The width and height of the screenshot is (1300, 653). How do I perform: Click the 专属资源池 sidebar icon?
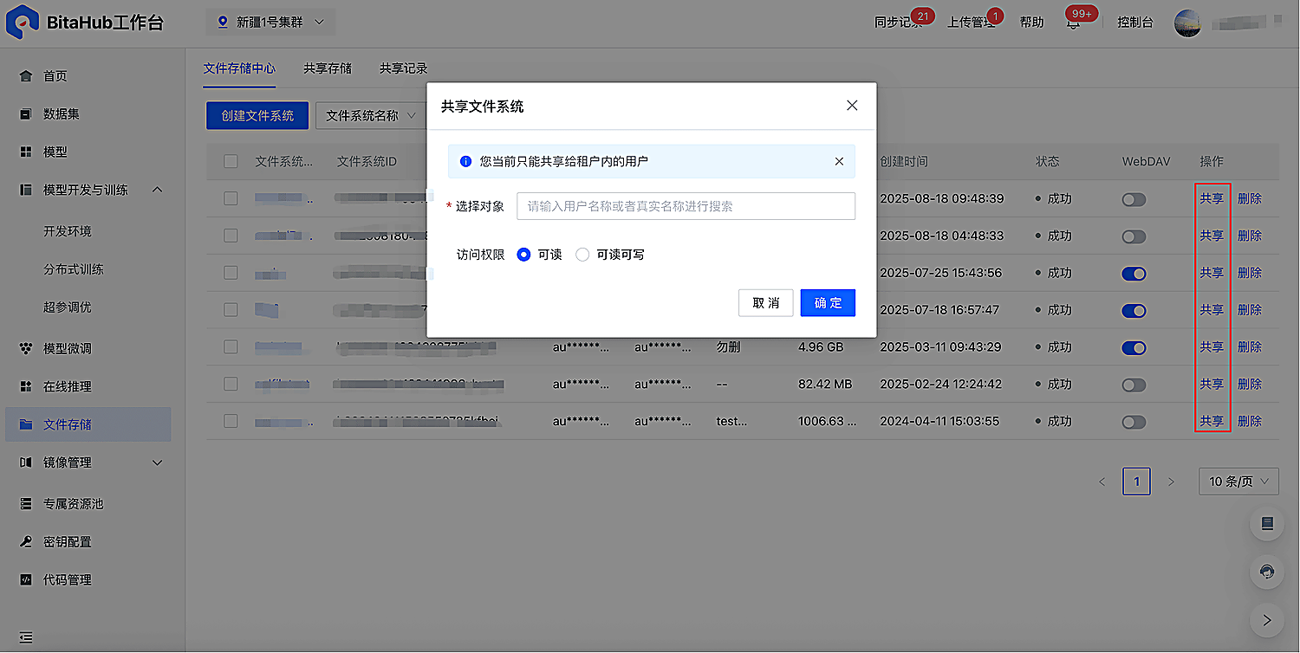tap(26, 504)
